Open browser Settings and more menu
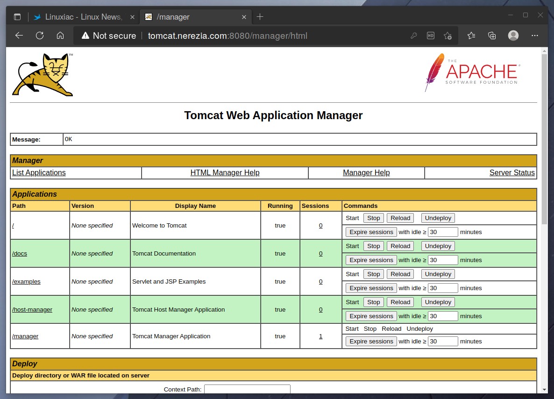Screen dimensions: 554x399 point(534,36)
